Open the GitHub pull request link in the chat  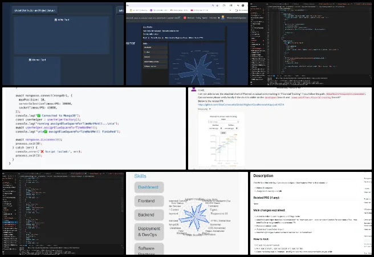(x=241, y=105)
